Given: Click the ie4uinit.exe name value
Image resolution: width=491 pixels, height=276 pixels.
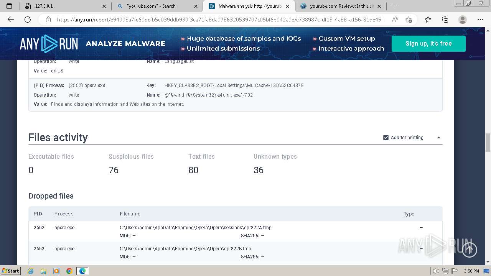Looking at the screenshot, I should [209, 95].
